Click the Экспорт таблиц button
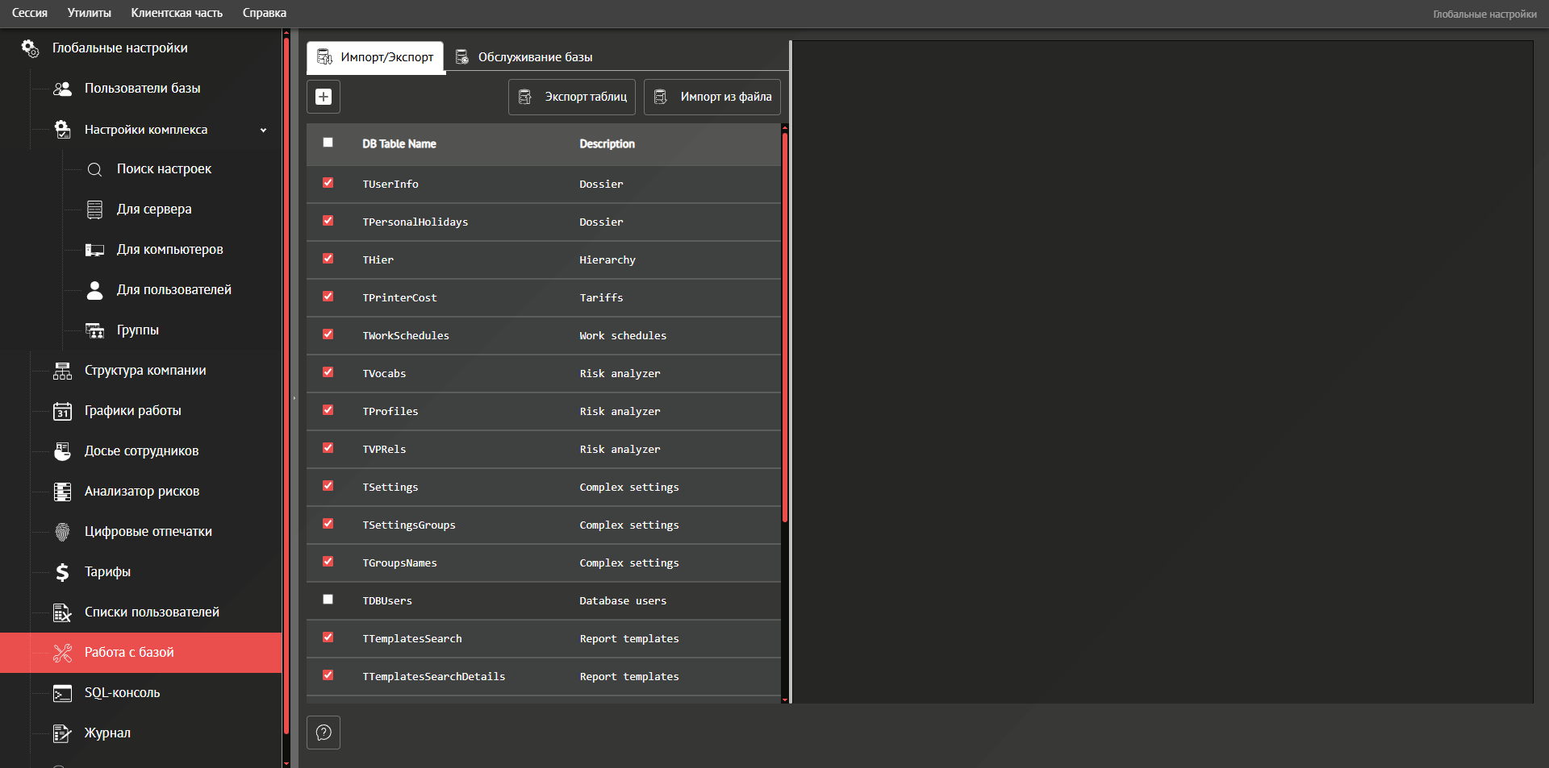Viewport: 1549px width, 768px height. (x=572, y=97)
